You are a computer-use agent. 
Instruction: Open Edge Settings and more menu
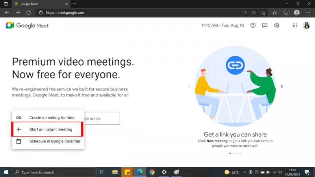point(308,13)
